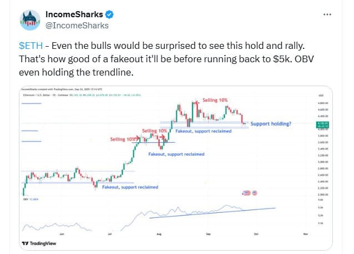Image resolution: width=354 pixels, height=254 pixels.
Task: Click the lowest 'Fakeout, support reclaimed' note
Action: click(130, 187)
